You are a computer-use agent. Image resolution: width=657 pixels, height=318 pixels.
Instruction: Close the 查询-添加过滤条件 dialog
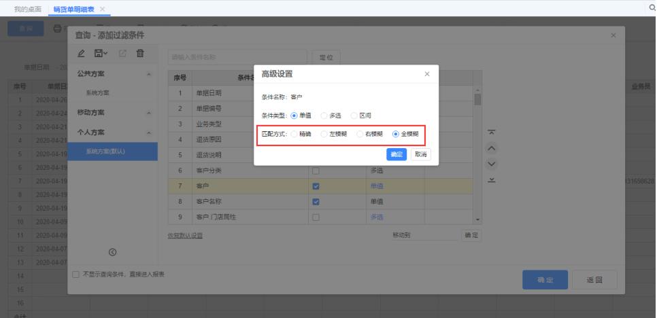click(613, 35)
